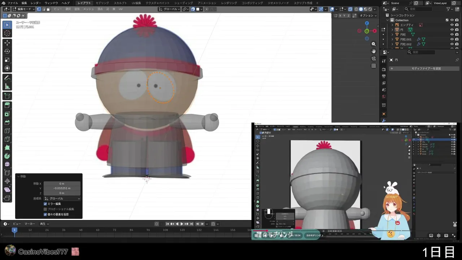This screenshot has width=462, height=260.
Task: Select the Shear tool
Action: click(x=7, y=190)
